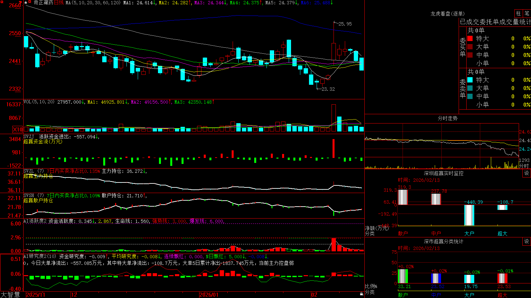Image resolution: width=531 pixels, height=298 pixels.
Task: Click the X10 volume scale marker
Action: tap(18, 129)
